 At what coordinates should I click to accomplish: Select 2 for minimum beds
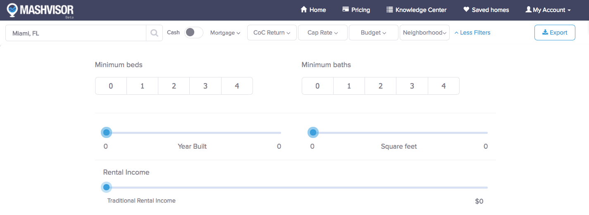pyautogui.click(x=174, y=86)
